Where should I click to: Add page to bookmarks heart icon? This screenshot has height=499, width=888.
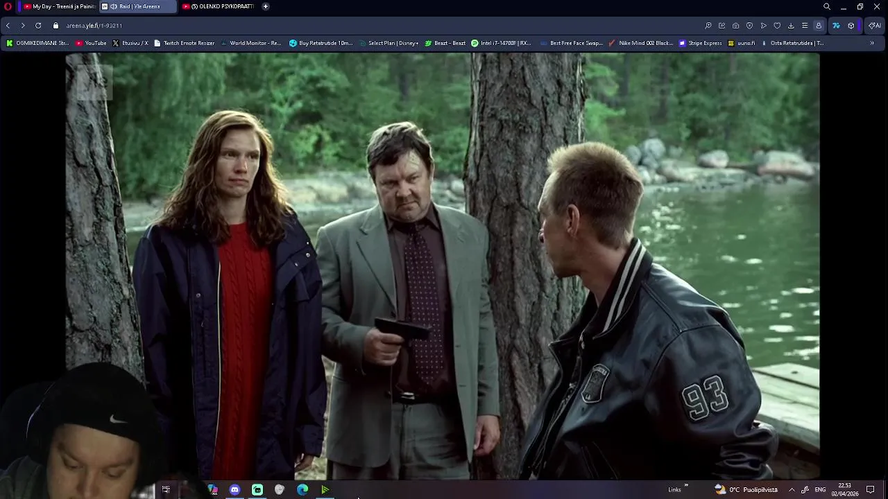tap(777, 26)
